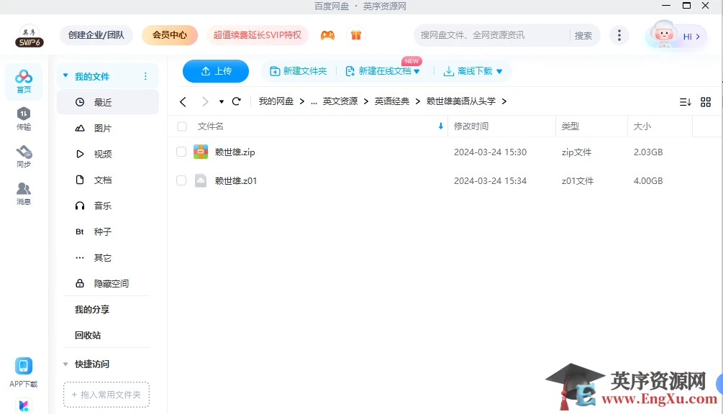Click the game controller icon

click(x=327, y=35)
